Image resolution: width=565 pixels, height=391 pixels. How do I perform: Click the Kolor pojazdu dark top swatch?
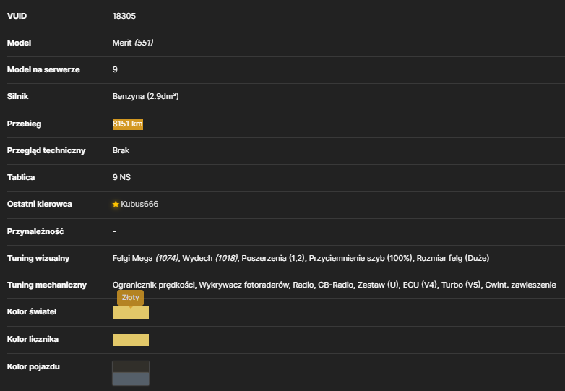131,367
